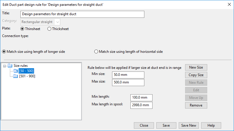Screen dimensions: 234x131
Task: Select the [50 - 500] size rule
Action: point(26,71)
